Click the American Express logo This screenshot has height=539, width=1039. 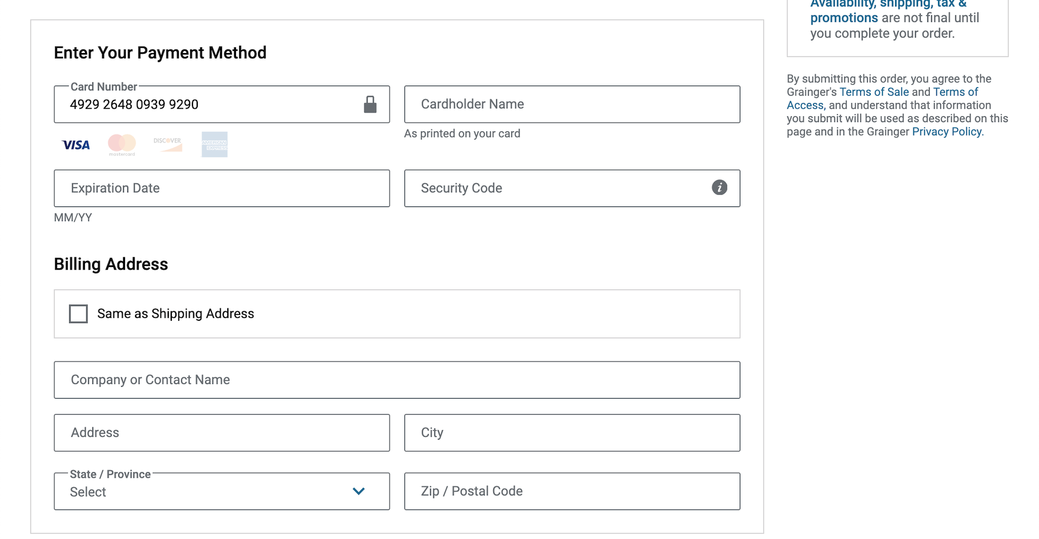[x=214, y=144]
